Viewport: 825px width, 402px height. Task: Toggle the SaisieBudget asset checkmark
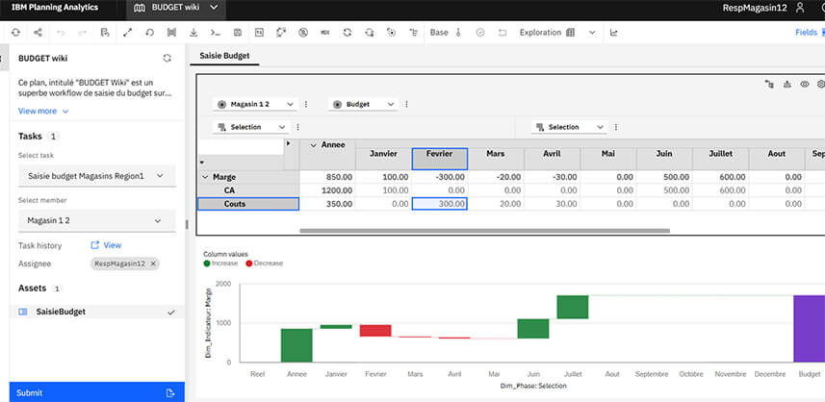[x=171, y=313]
